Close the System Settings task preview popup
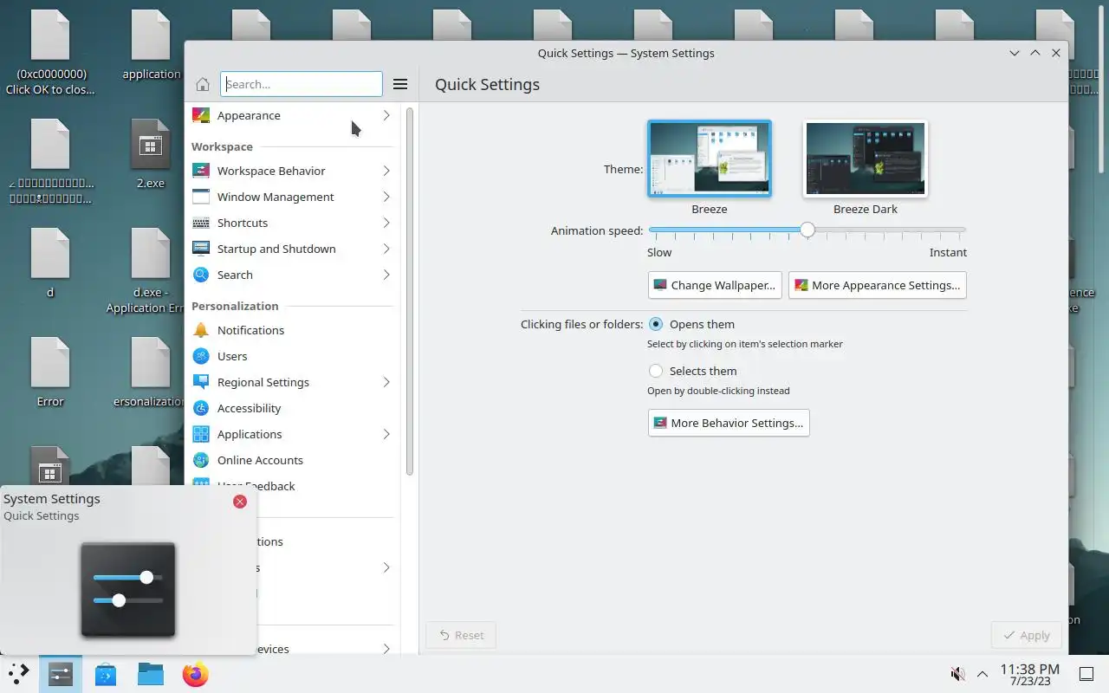 point(240,502)
